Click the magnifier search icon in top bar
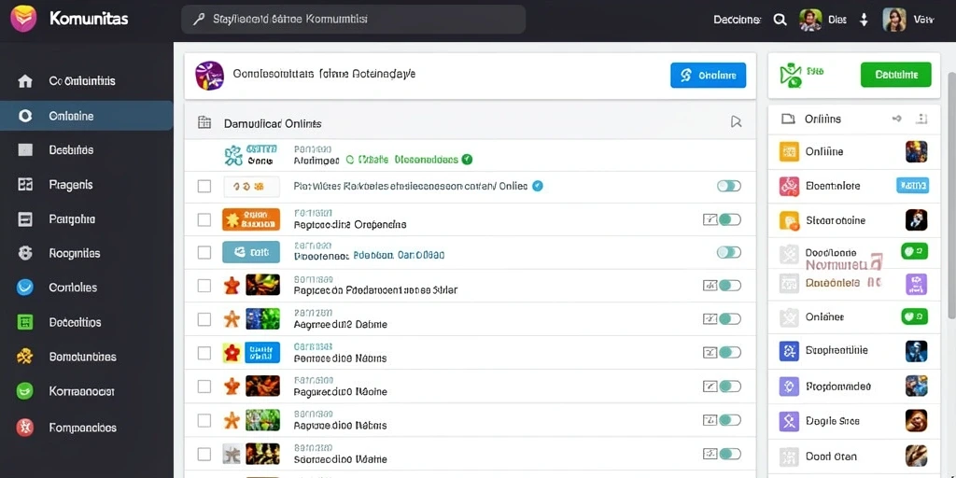 [x=780, y=20]
